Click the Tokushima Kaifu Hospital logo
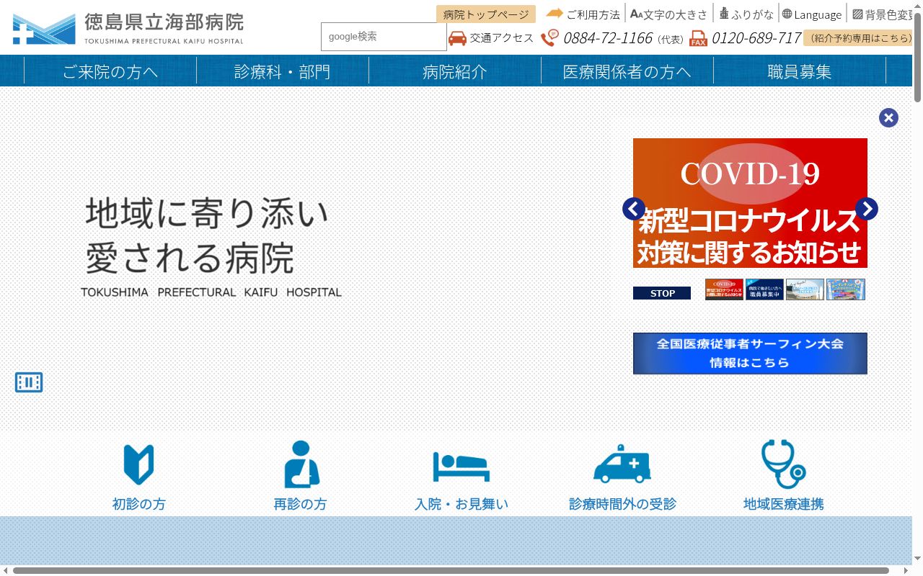Viewport: 923px width, 576px height. coord(128,28)
